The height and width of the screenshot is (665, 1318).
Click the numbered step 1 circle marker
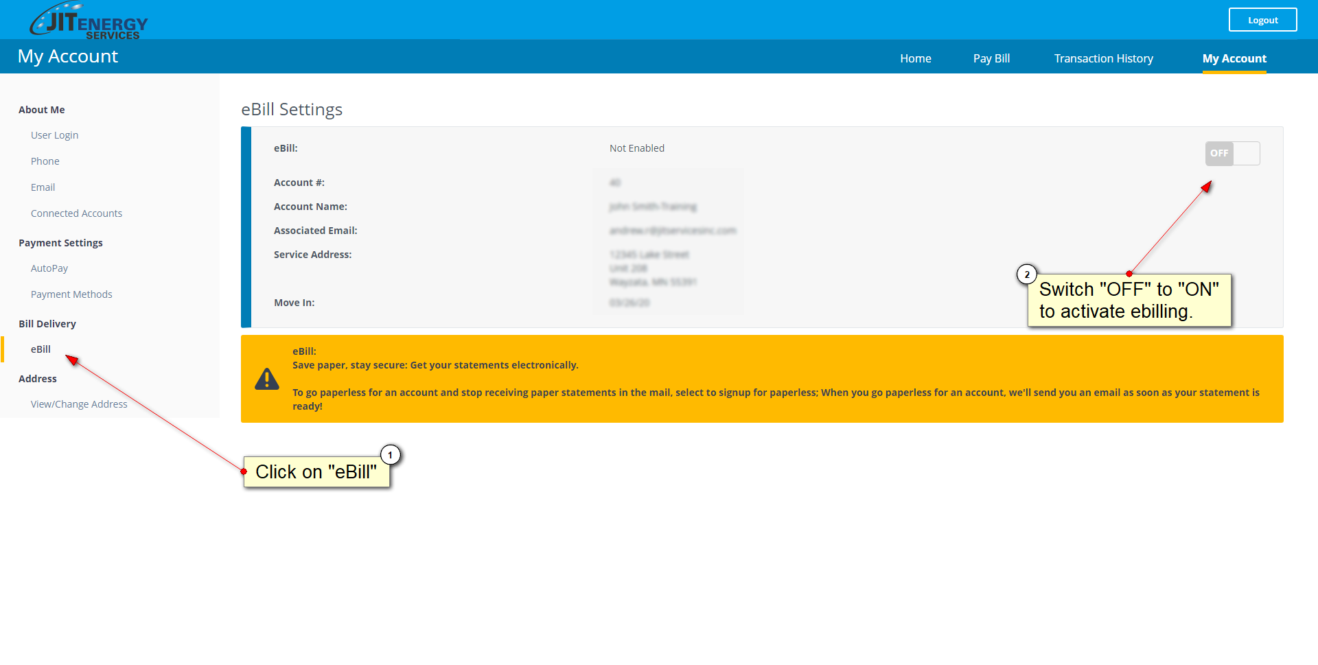(x=390, y=455)
